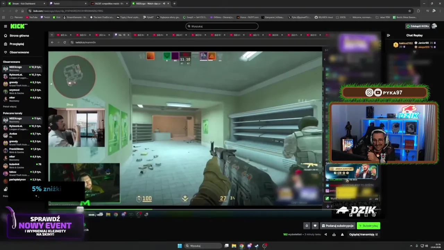444x250 pixels.
Task: Open RybsonLoL in the Obserwowane list
Action: click(x=22, y=76)
